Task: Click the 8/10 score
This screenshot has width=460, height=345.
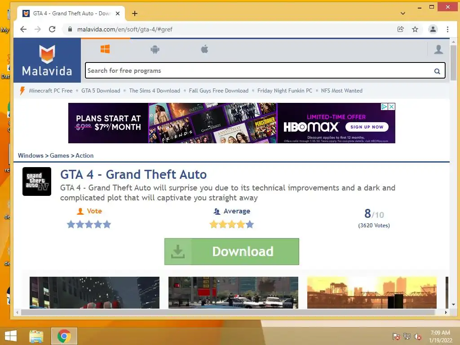Action: pyautogui.click(x=374, y=214)
